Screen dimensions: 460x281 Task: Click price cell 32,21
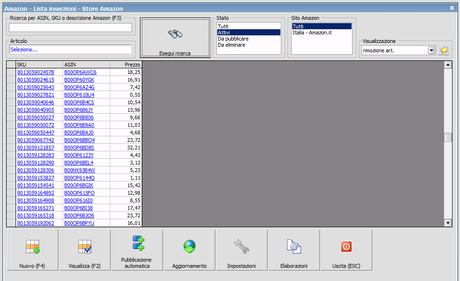(x=126, y=148)
